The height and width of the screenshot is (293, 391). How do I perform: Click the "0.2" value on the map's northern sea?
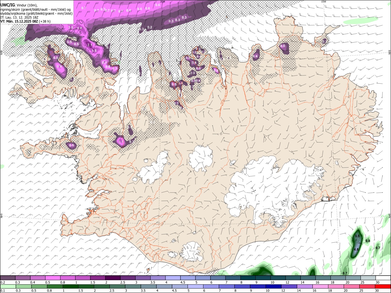coord(150,27)
